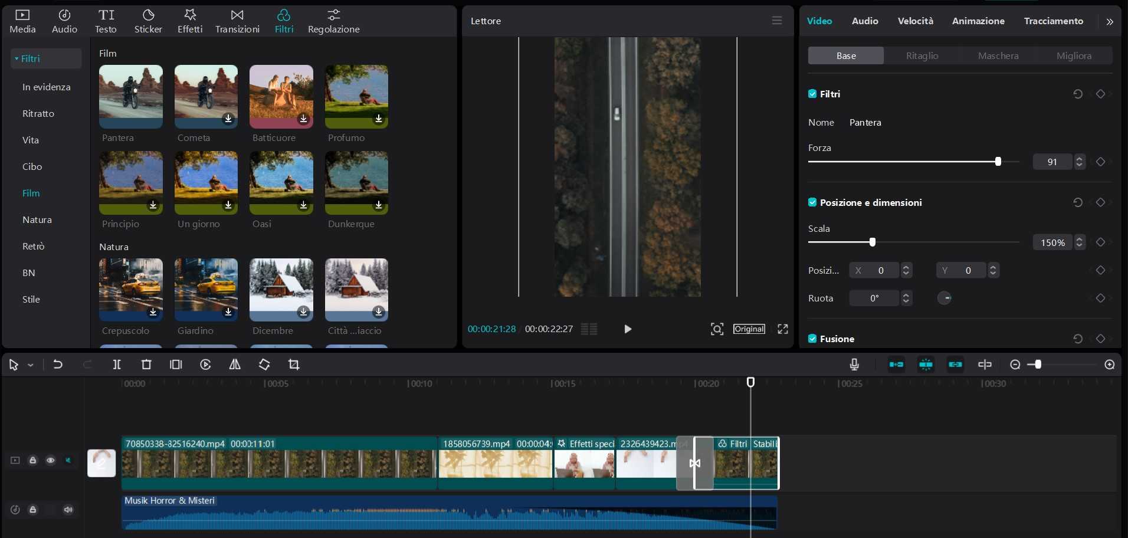Download the Cometa filter
The width and height of the screenshot is (1128, 538).
[x=228, y=119]
